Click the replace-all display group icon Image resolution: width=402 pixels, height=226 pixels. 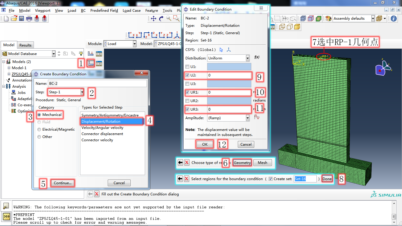[x=303, y=19]
